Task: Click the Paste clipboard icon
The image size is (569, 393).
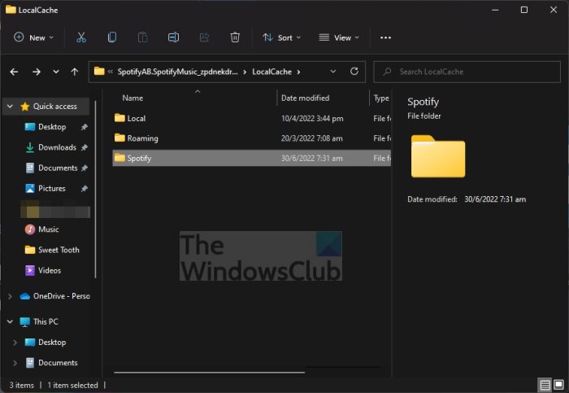Action: (142, 37)
